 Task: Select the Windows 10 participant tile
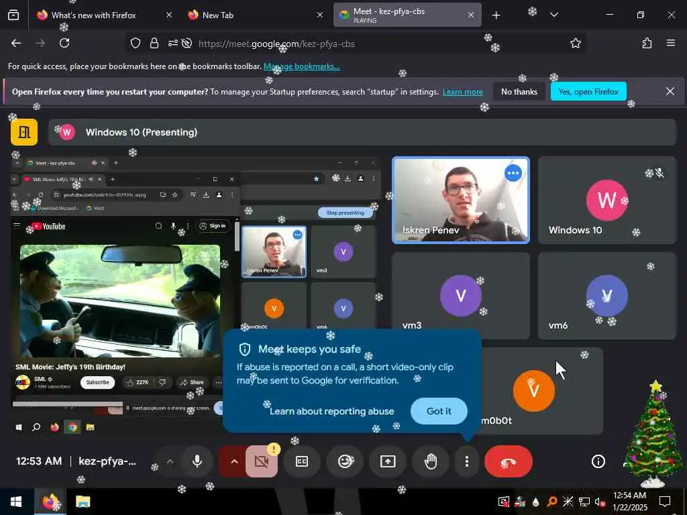[x=606, y=200]
